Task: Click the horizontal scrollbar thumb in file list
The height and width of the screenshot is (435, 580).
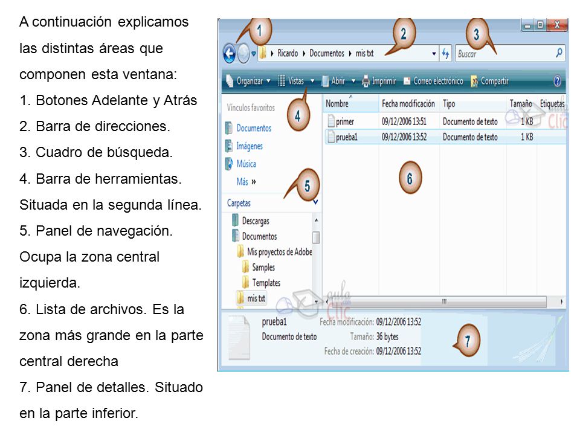Action: (x=439, y=301)
